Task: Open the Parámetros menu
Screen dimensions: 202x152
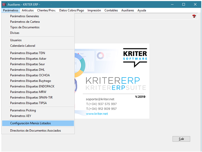Action: coord(11,11)
